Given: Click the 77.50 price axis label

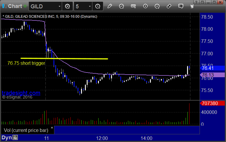Looking at the screenshot, I should [x=207, y=41].
